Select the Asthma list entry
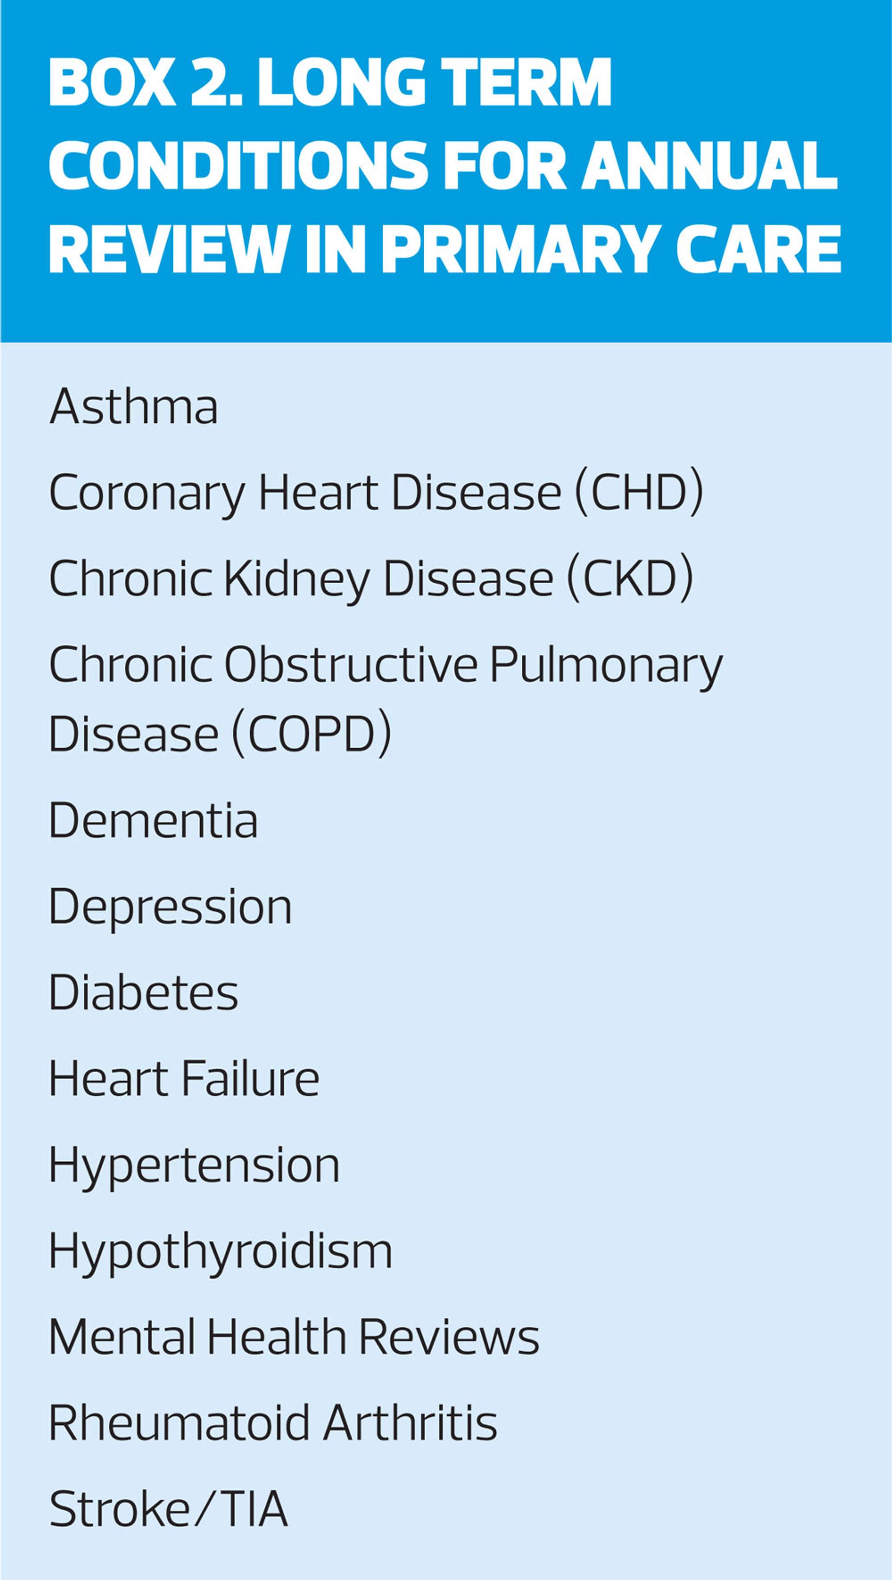 tap(134, 406)
